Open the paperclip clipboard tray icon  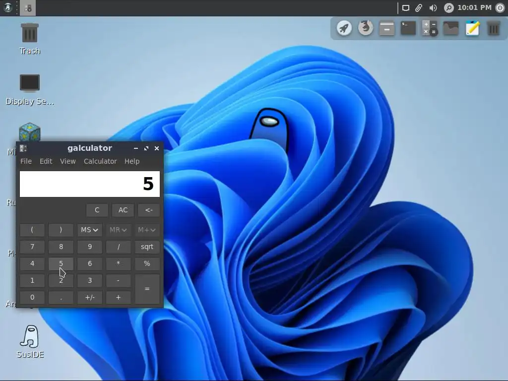click(x=419, y=8)
